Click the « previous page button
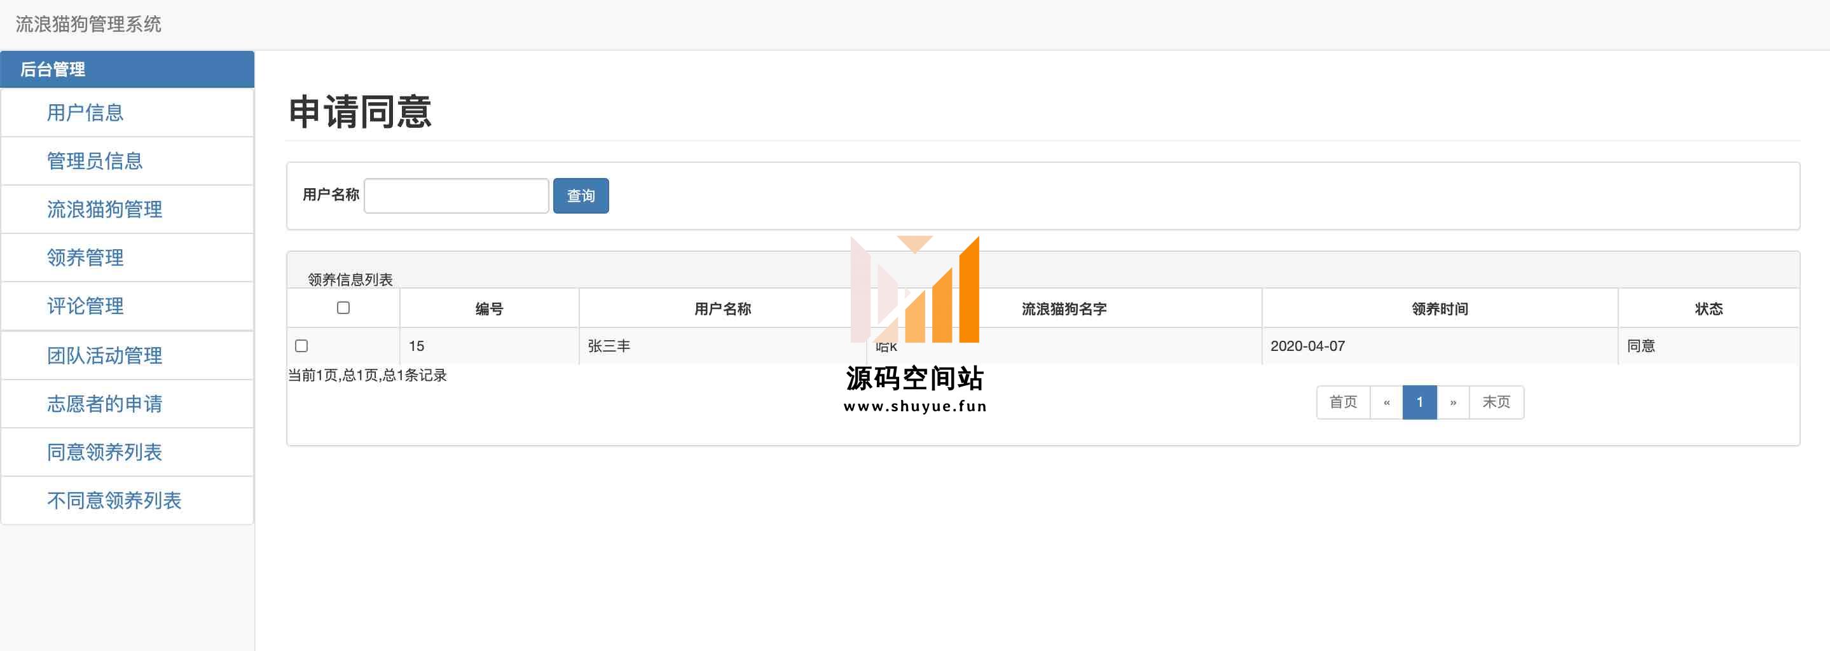Viewport: 1830px width, 651px height. [x=1386, y=402]
